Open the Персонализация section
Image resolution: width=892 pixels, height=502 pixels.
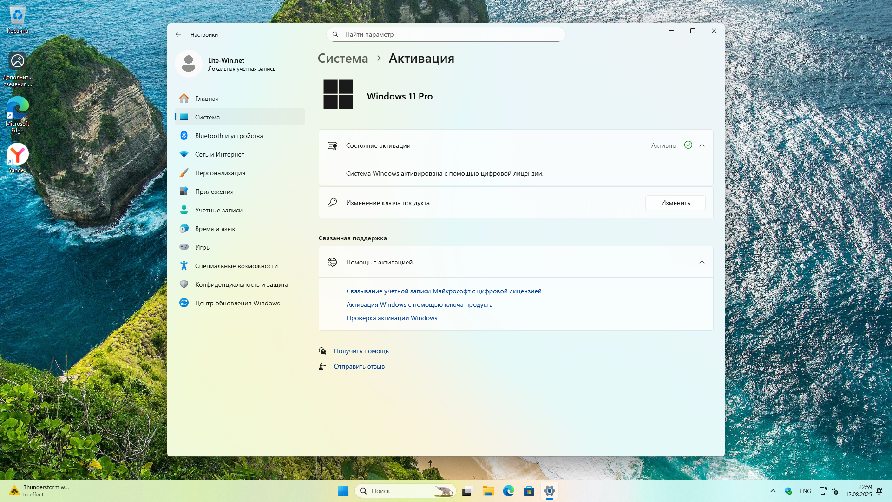click(220, 173)
